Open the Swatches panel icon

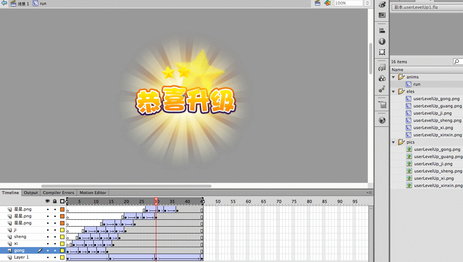click(x=382, y=15)
